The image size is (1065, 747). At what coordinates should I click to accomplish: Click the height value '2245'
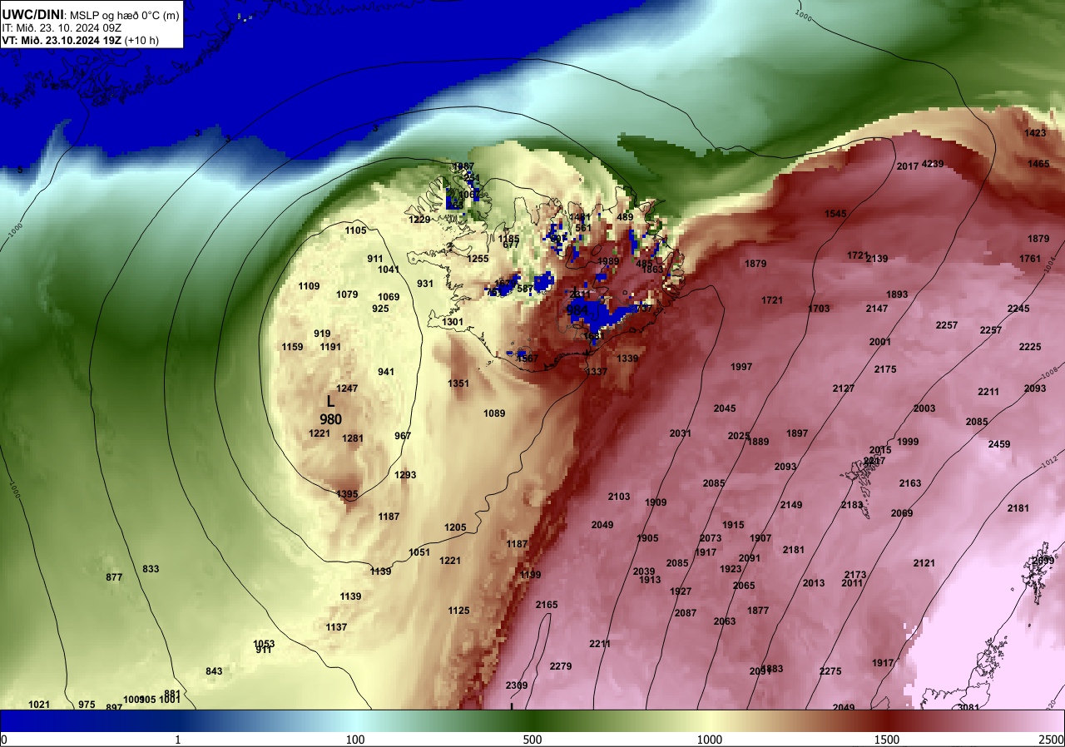pos(1018,309)
